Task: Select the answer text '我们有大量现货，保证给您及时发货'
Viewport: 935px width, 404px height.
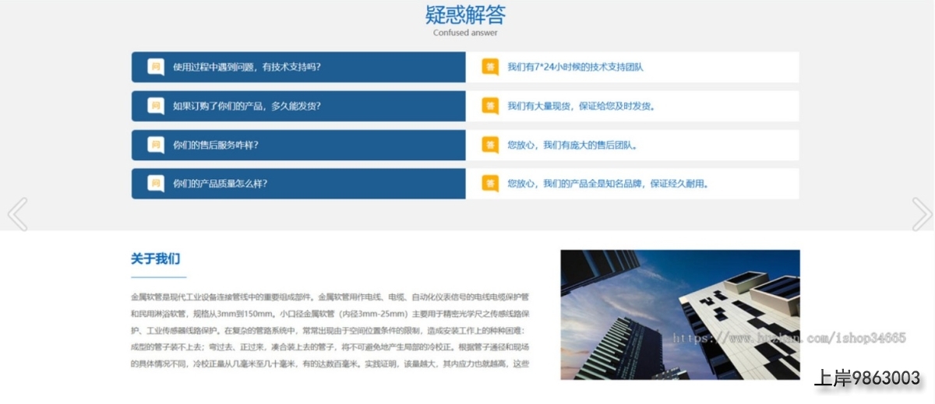Action: (581, 106)
